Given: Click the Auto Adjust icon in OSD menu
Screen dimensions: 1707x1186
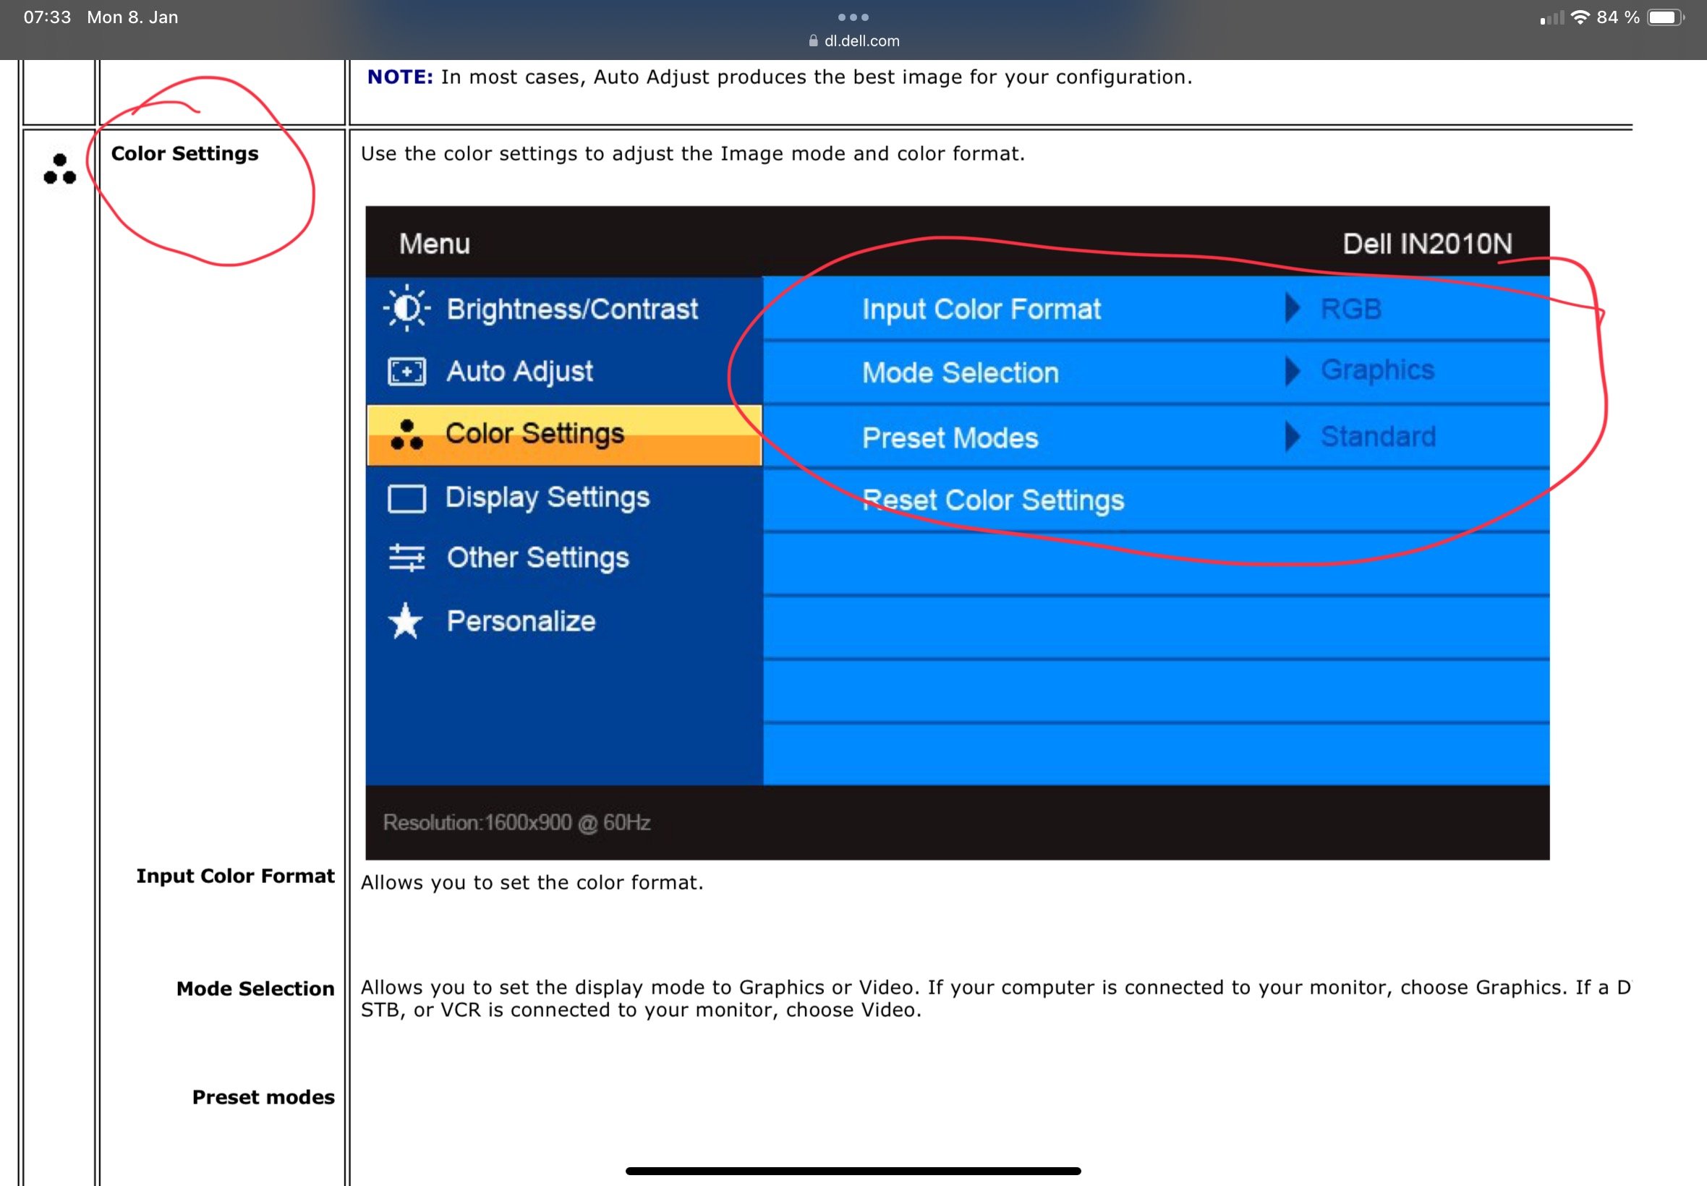Looking at the screenshot, I should (x=407, y=371).
